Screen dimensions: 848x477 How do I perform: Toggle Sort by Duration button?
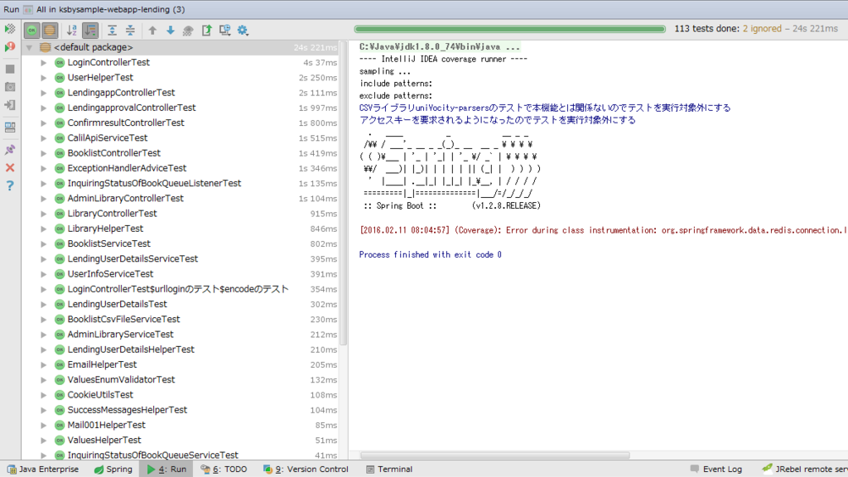(90, 31)
